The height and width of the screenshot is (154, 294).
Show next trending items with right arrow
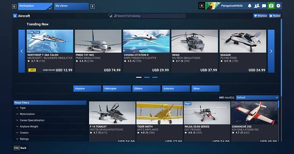point(271,51)
